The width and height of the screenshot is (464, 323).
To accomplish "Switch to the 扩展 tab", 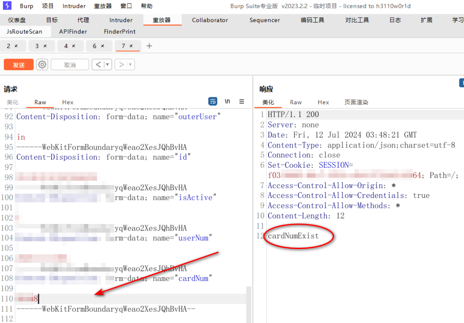I will (x=426, y=20).
